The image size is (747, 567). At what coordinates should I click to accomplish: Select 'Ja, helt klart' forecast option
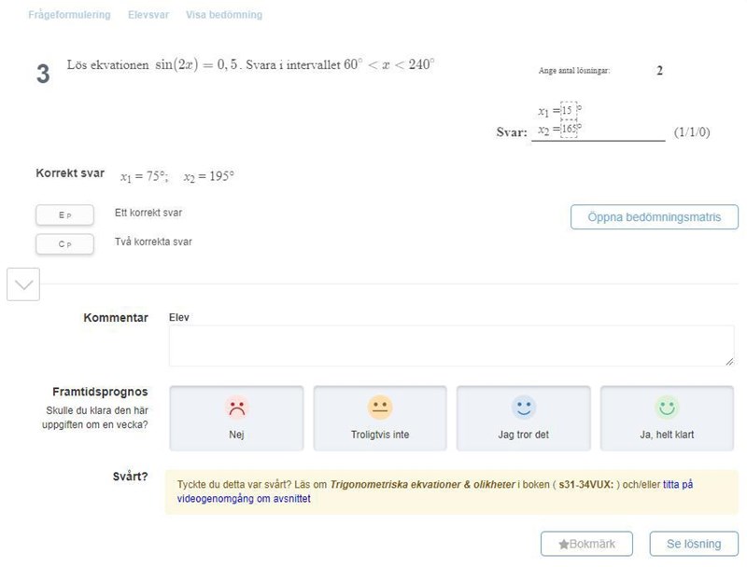click(x=666, y=419)
